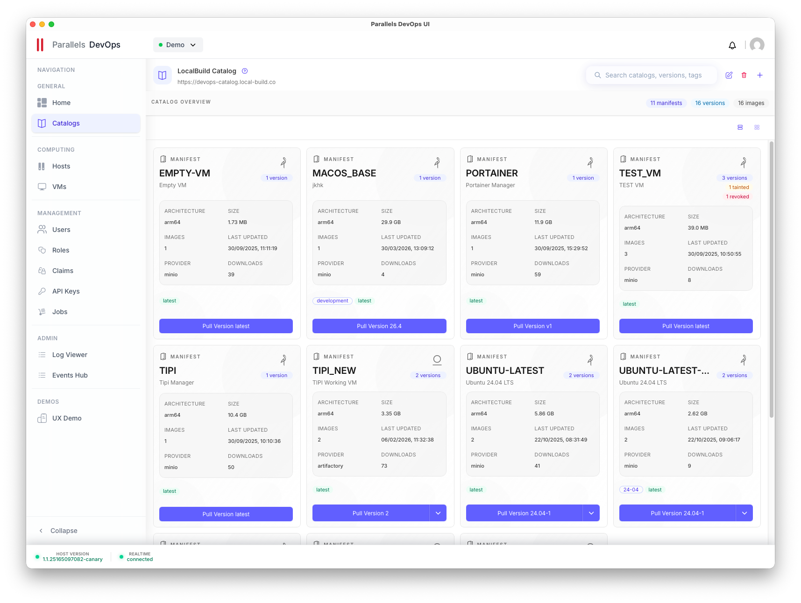
Task: Expand Pull Version 2 dropdown arrow
Action: [438, 513]
